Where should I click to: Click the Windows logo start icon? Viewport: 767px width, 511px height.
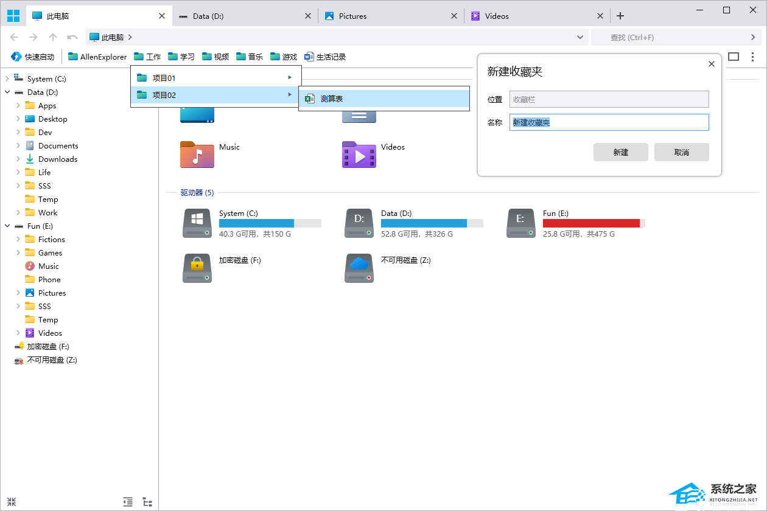tap(13, 16)
